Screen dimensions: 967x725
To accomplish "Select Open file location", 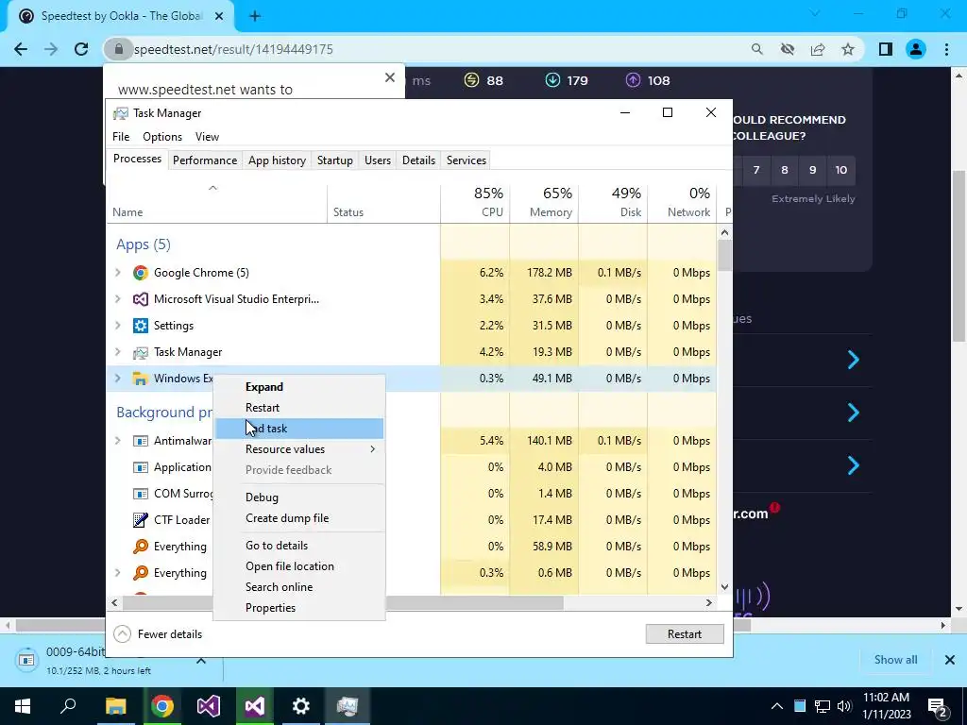I will pyautogui.click(x=299, y=566).
